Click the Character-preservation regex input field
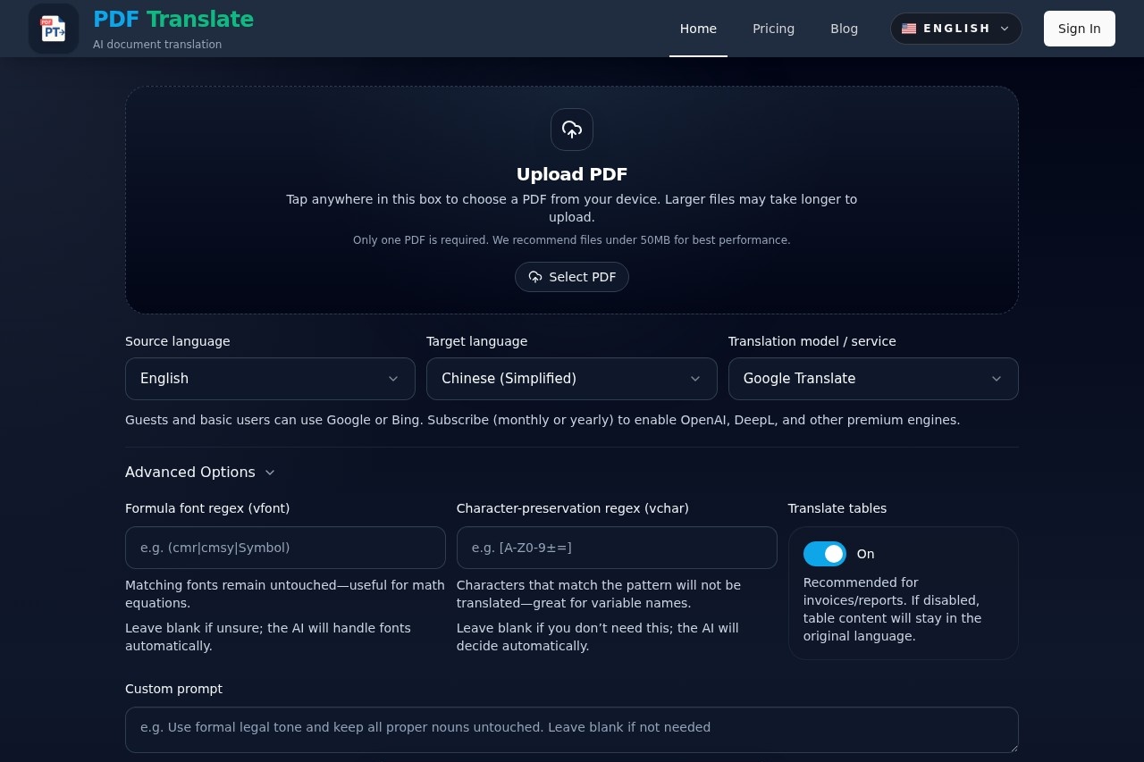The height and width of the screenshot is (762, 1144). 616,548
